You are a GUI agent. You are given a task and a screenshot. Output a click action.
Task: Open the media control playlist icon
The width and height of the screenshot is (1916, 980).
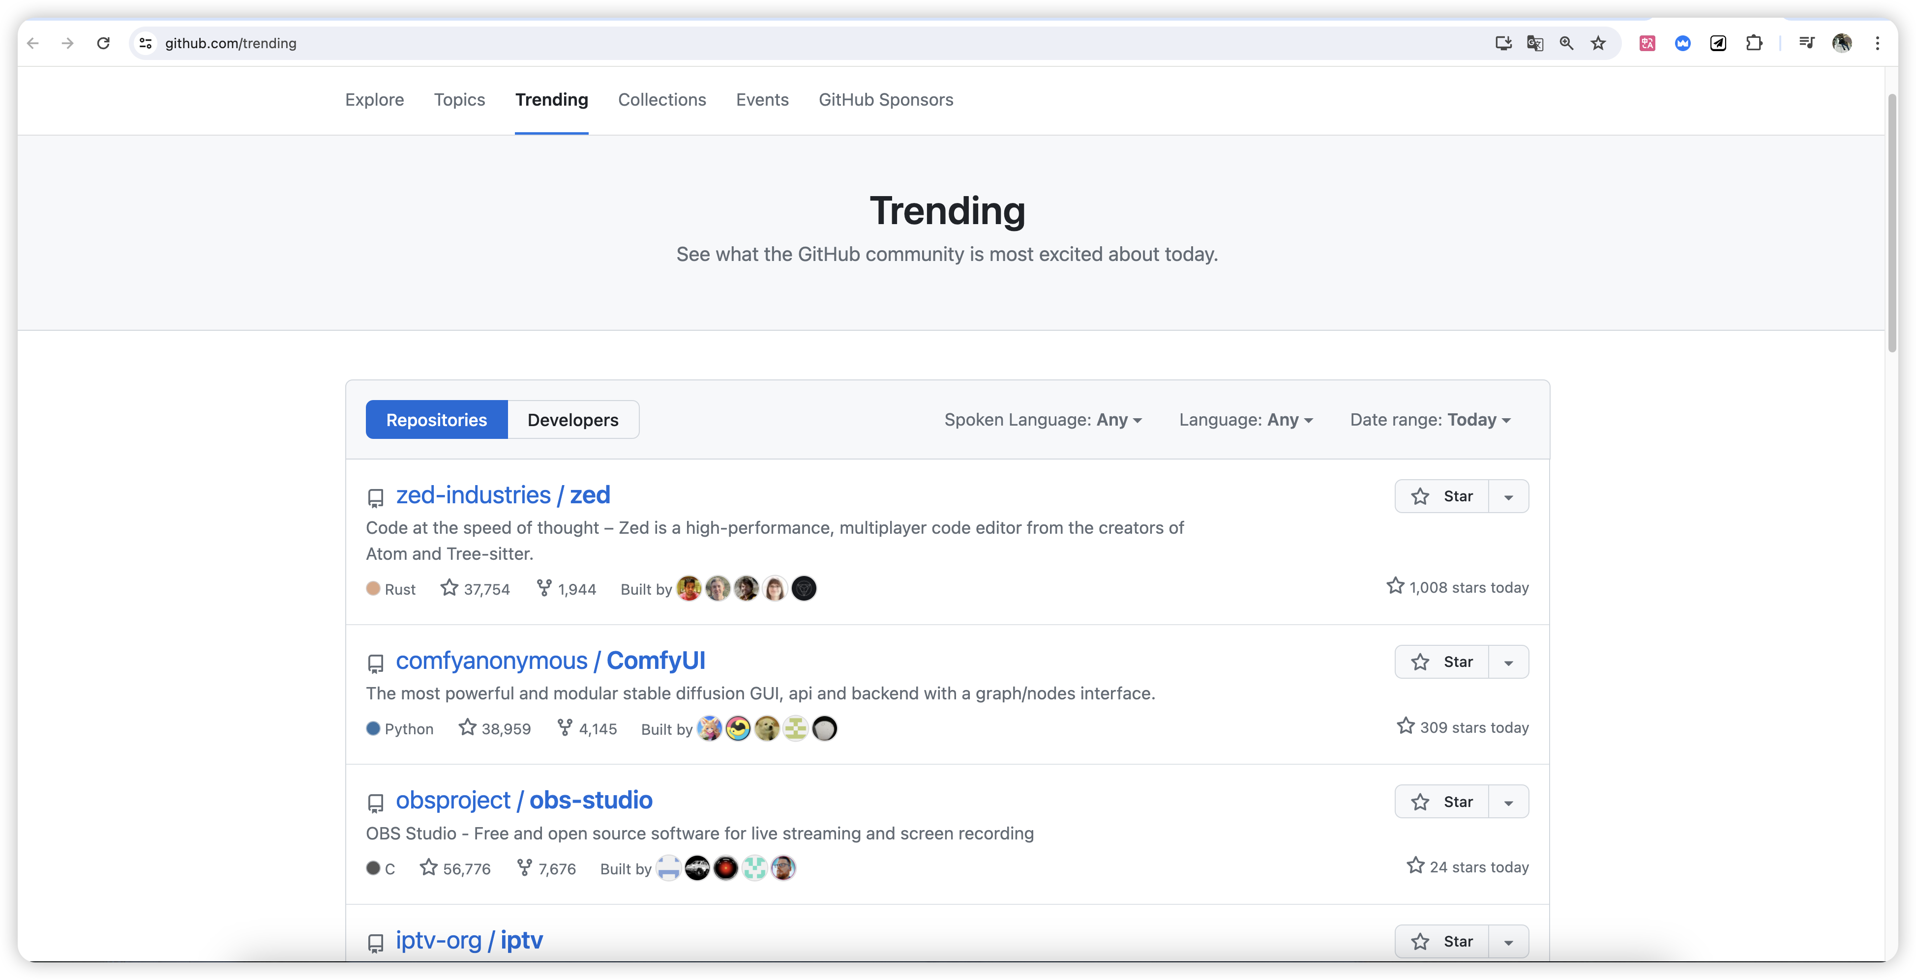(1807, 43)
